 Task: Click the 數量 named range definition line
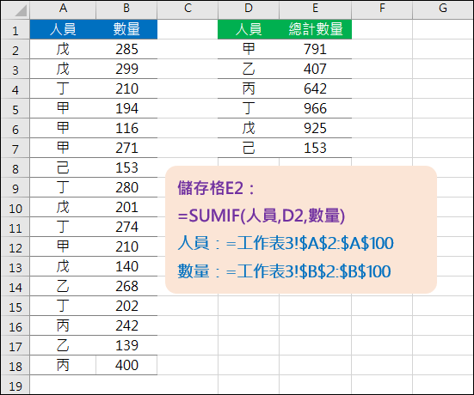click(x=284, y=271)
